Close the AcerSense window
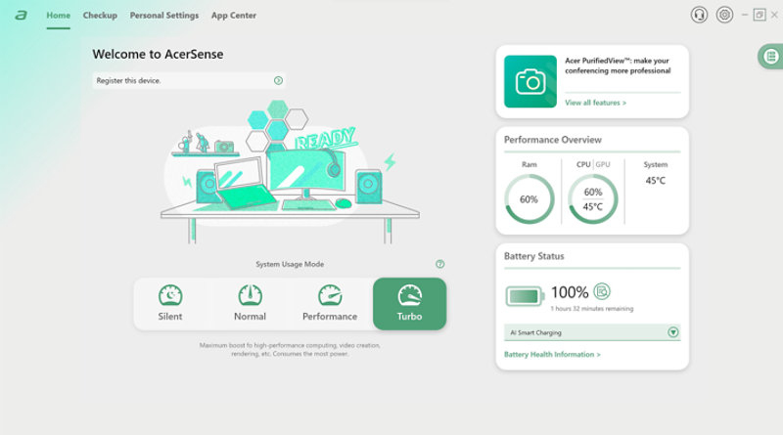Screen dimensions: 783x435 774,15
